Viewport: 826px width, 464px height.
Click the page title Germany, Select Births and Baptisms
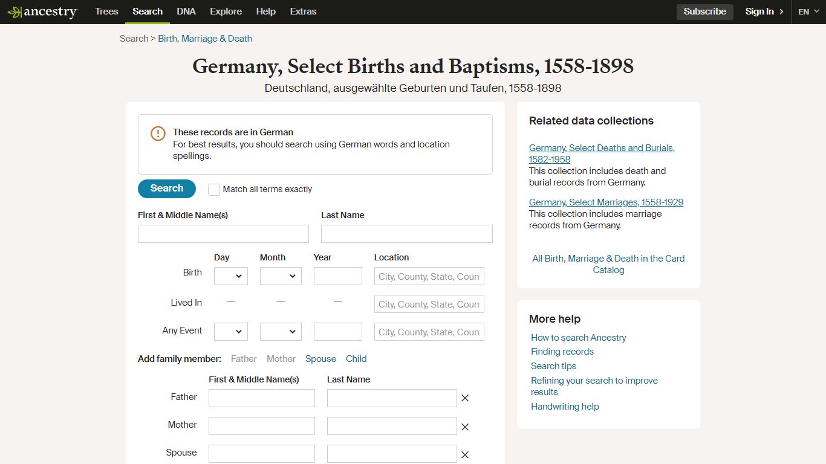413,66
